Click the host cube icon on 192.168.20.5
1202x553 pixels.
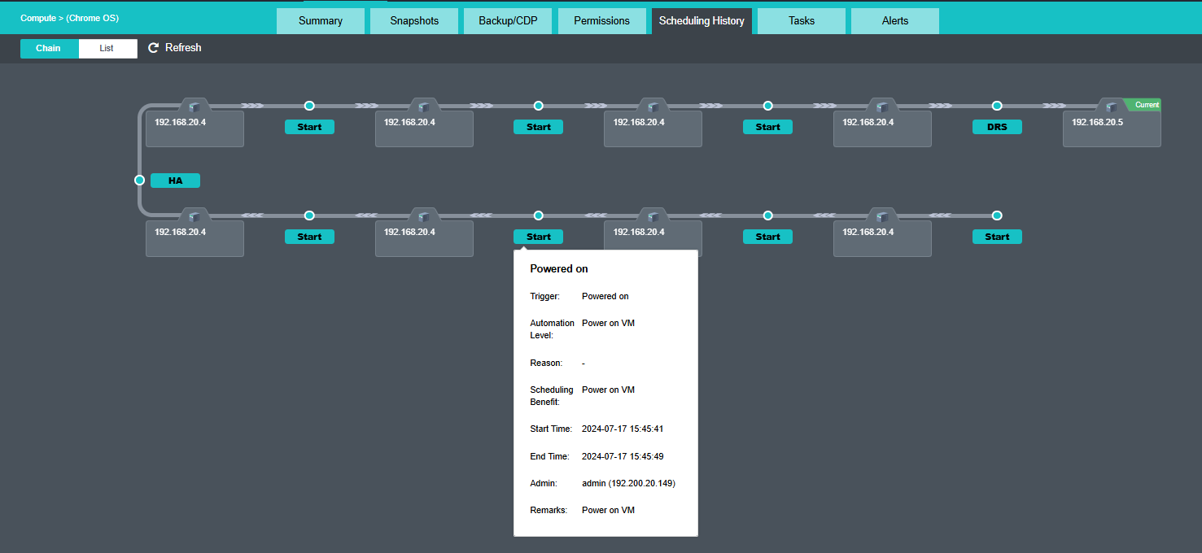pos(1112,107)
